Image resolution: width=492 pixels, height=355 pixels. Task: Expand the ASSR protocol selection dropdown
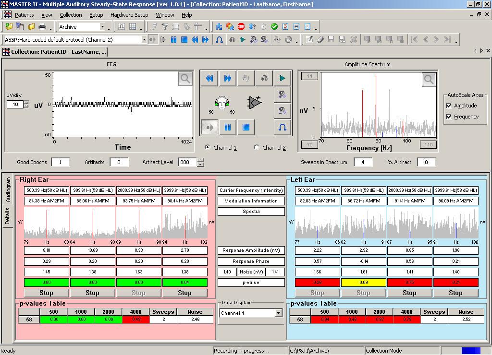(144, 40)
